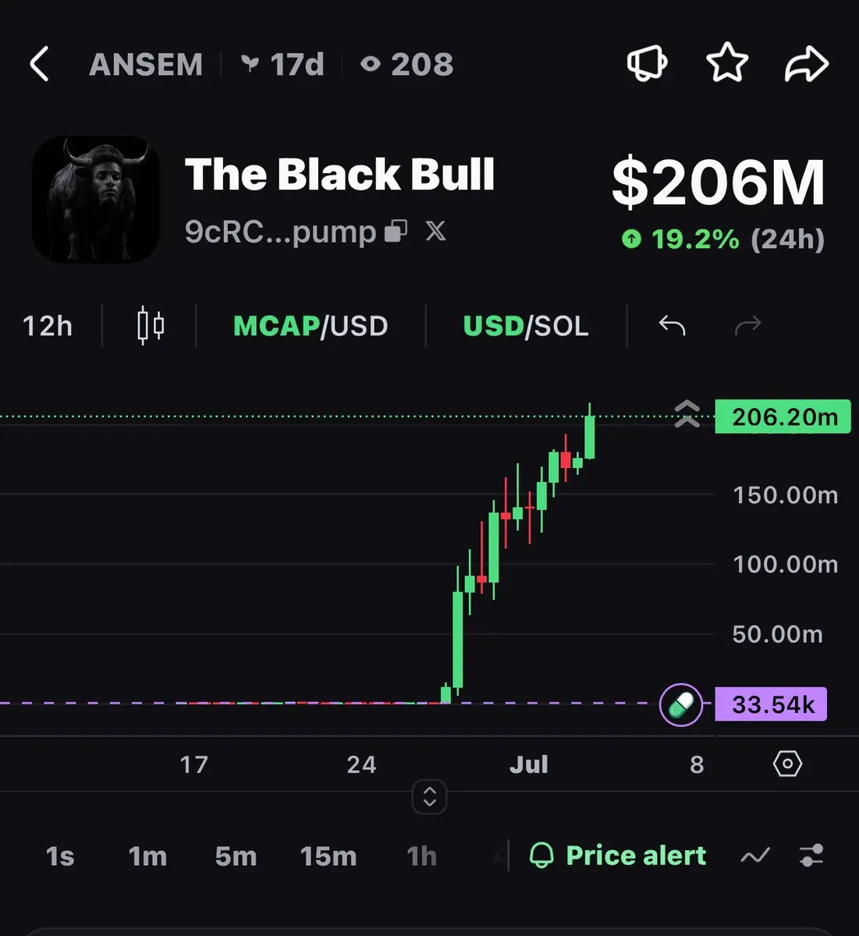Undo last chart action
The height and width of the screenshot is (936, 859).
pos(672,325)
